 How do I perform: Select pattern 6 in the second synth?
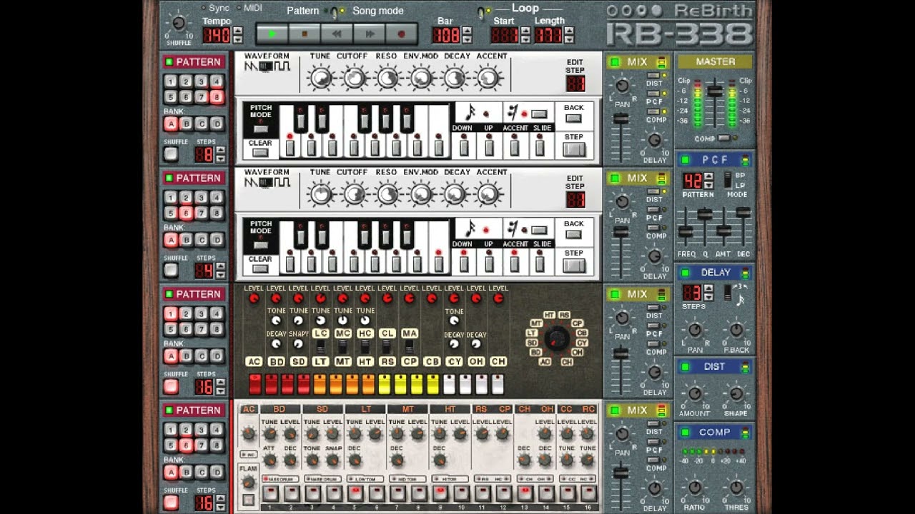pyautogui.click(x=186, y=213)
